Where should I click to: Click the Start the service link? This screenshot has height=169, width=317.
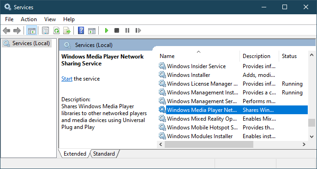click(67, 79)
